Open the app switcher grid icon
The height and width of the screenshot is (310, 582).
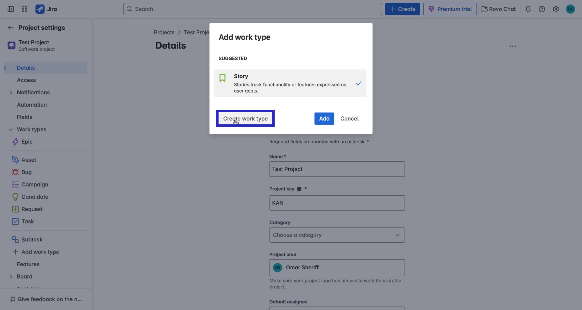point(25,9)
